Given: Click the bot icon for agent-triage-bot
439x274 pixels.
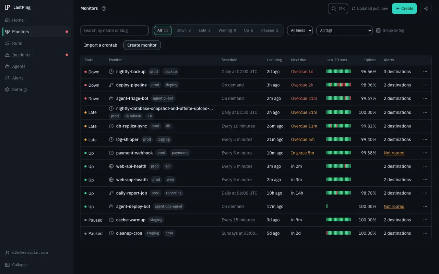Looking at the screenshot, I should [111, 99].
